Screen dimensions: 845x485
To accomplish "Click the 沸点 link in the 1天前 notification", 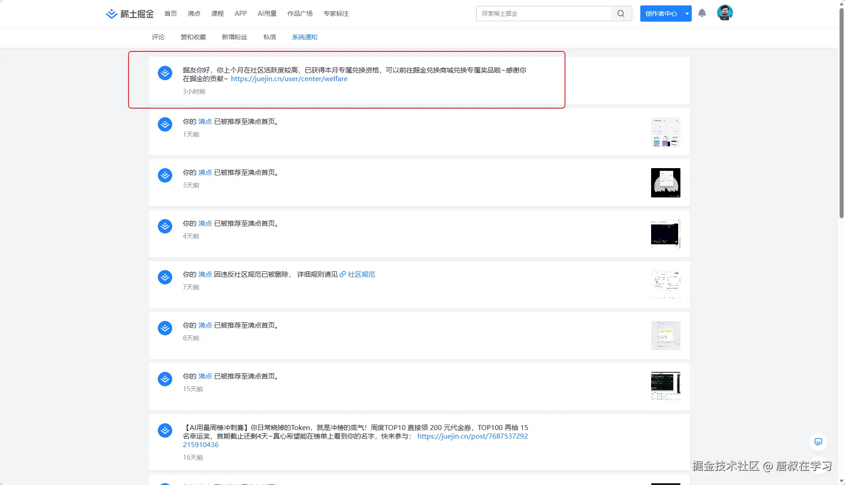I will click(205, 122).
